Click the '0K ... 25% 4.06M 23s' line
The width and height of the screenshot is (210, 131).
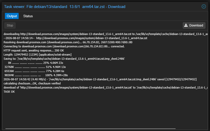coord(35,63)
